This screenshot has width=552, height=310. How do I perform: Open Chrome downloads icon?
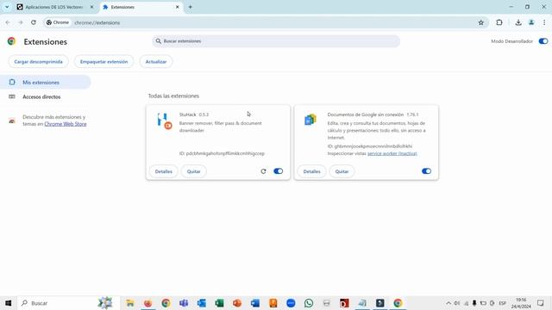tap(518, 22)
